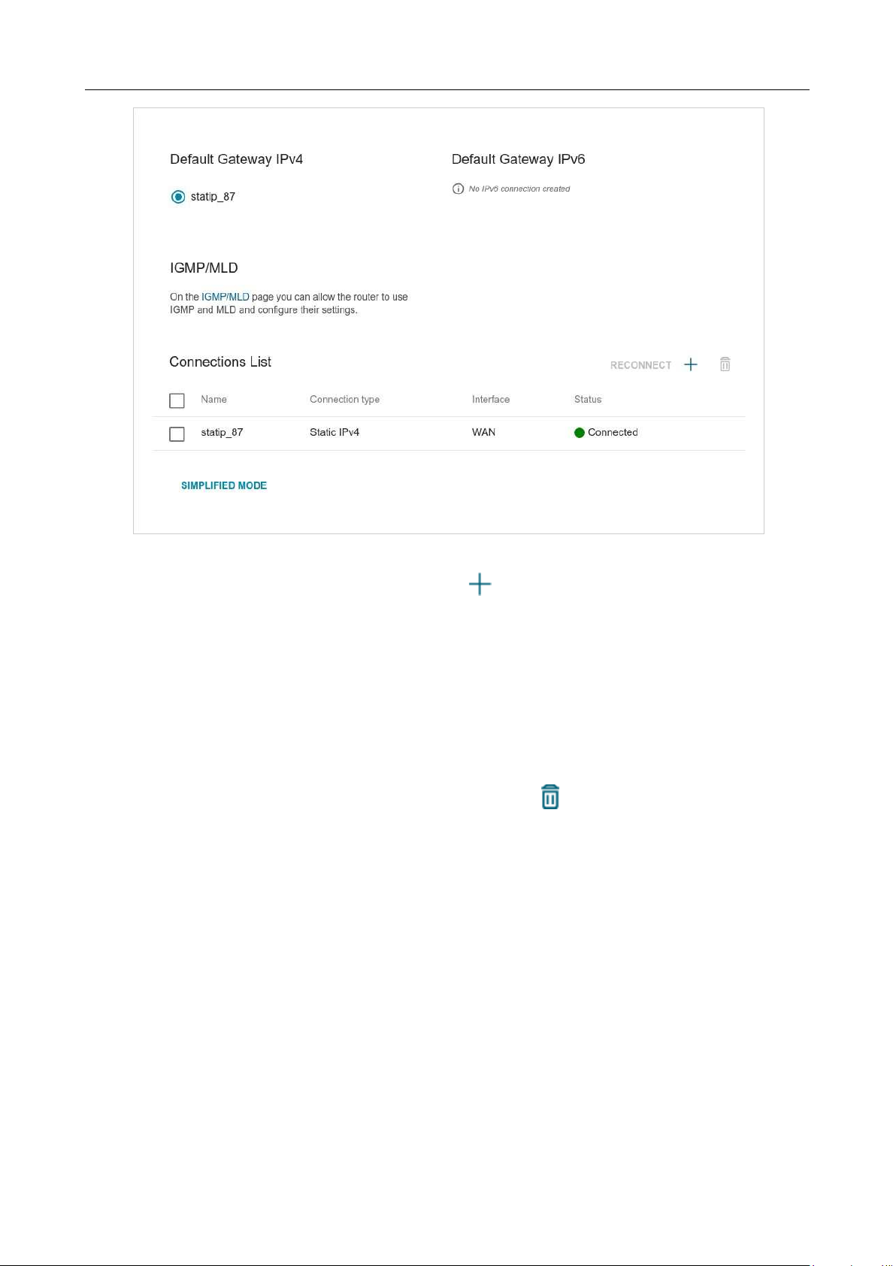Tick the select-all checkbox in the table header
896x1266 pixels.
click(177, 400)
